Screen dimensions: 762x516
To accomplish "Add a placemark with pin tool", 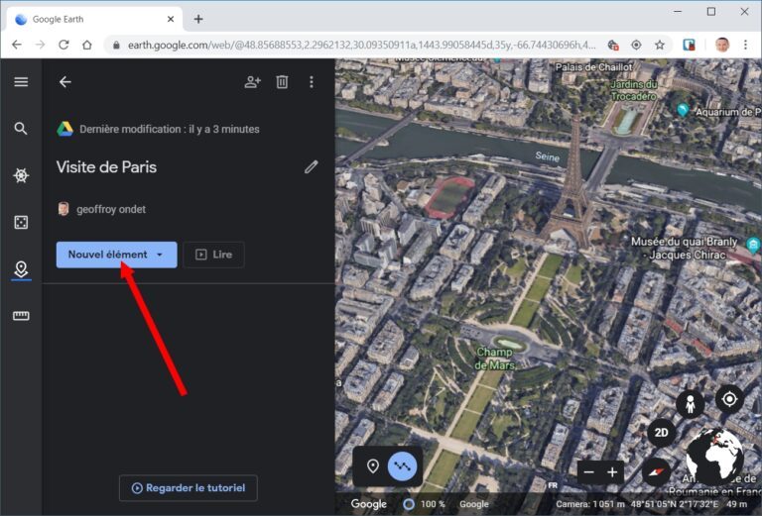I will 373,466.
